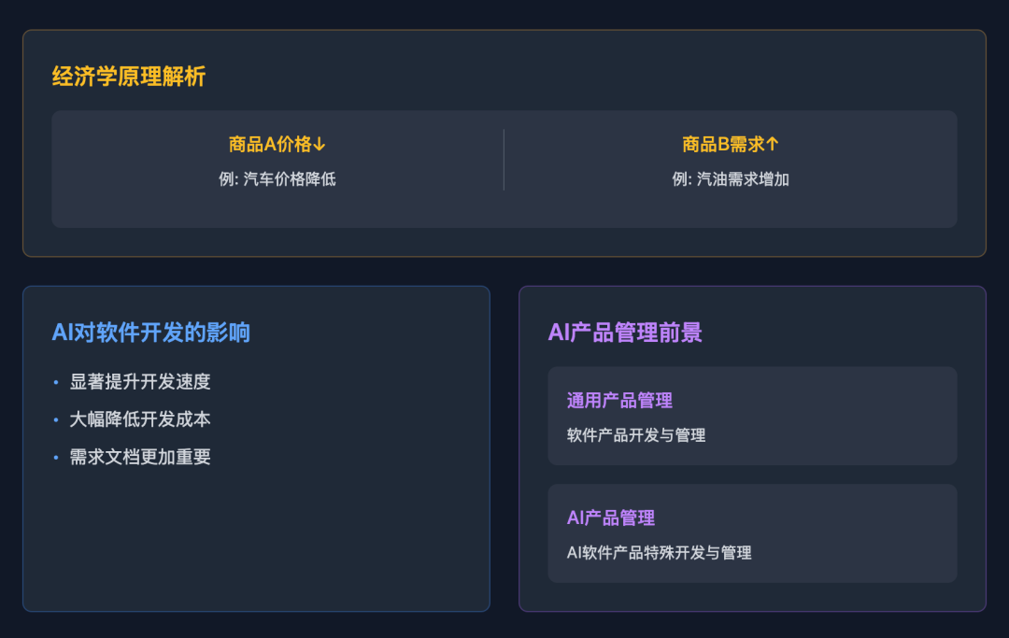The width and height of the screenshot is (1009, 638).
Task: Click the text 例: 汽油需求增加
Action: (x=731, y=178)
